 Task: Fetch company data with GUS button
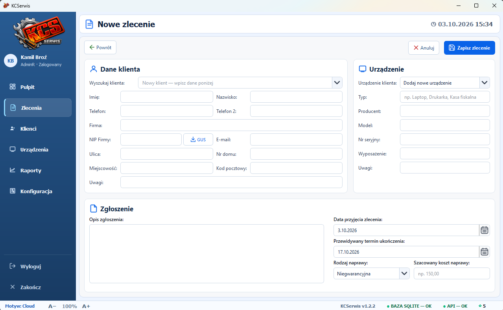pos(198,140)
